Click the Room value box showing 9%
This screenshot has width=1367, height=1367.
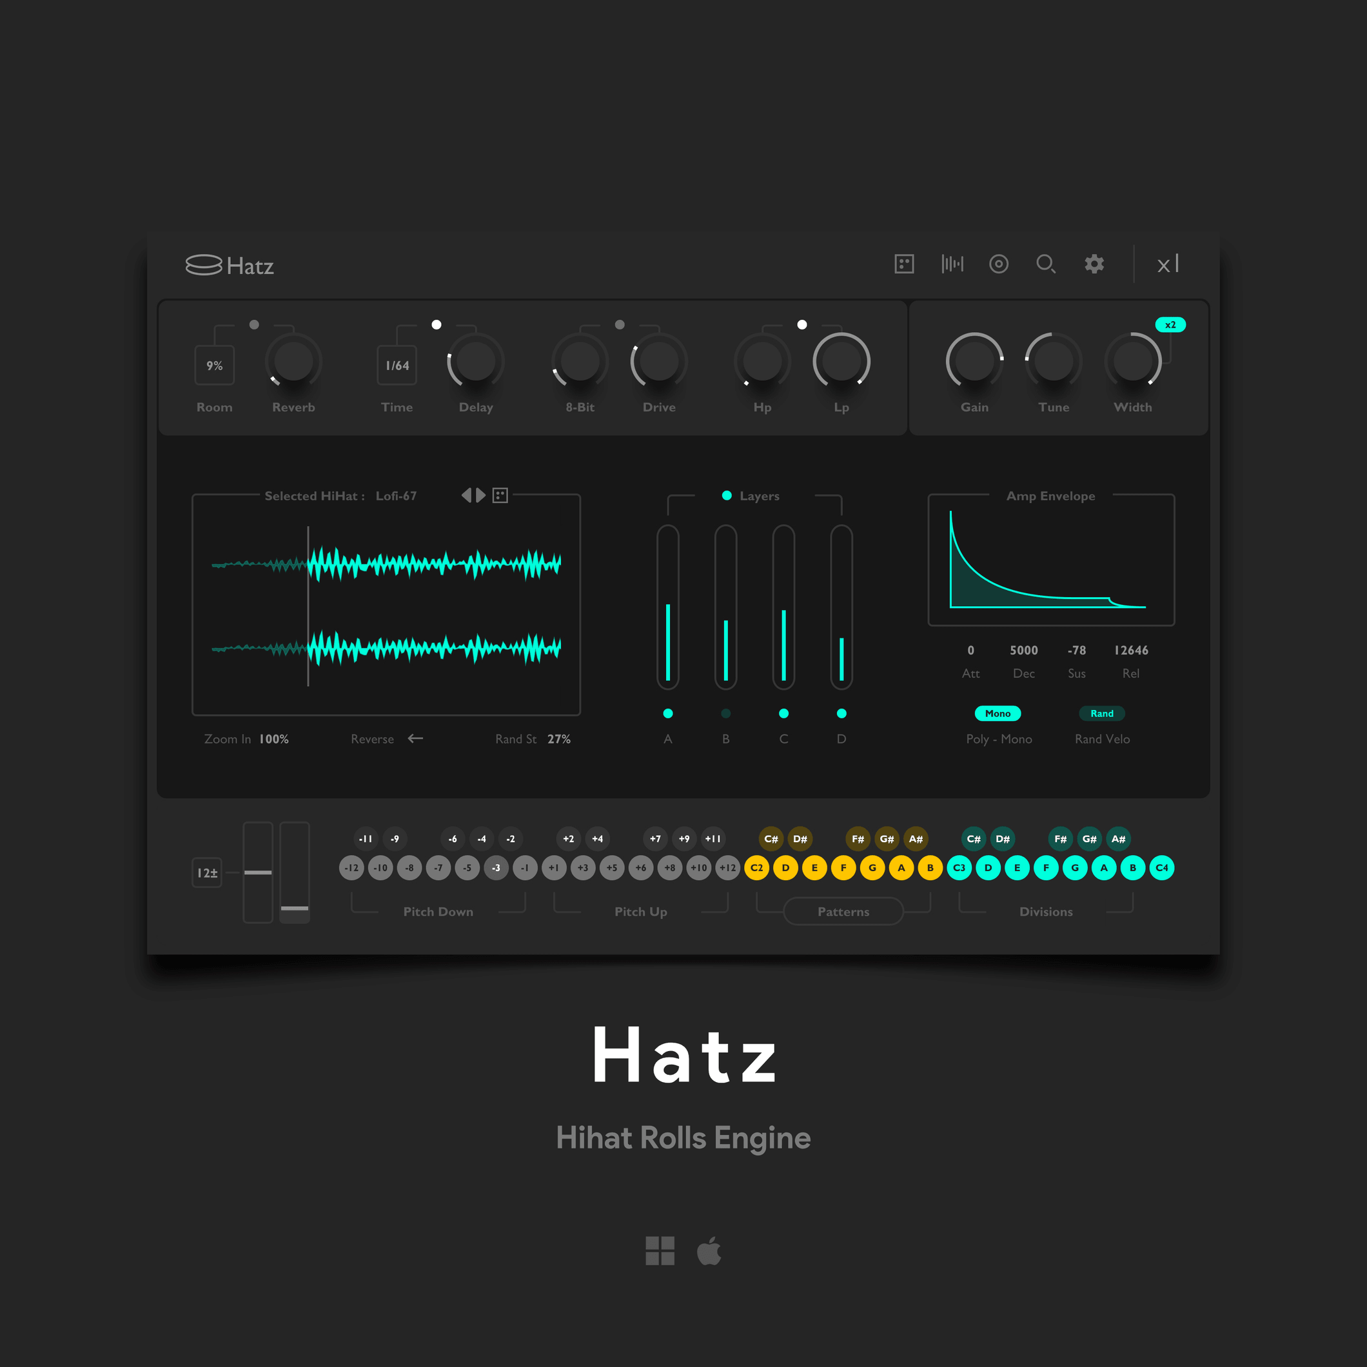coord(214,364)
